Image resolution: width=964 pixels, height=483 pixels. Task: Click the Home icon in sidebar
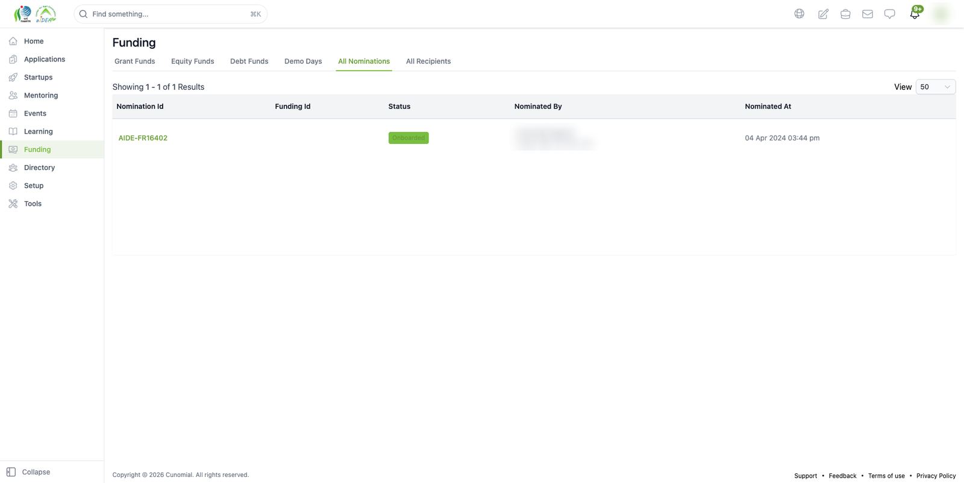click(13, 41)
